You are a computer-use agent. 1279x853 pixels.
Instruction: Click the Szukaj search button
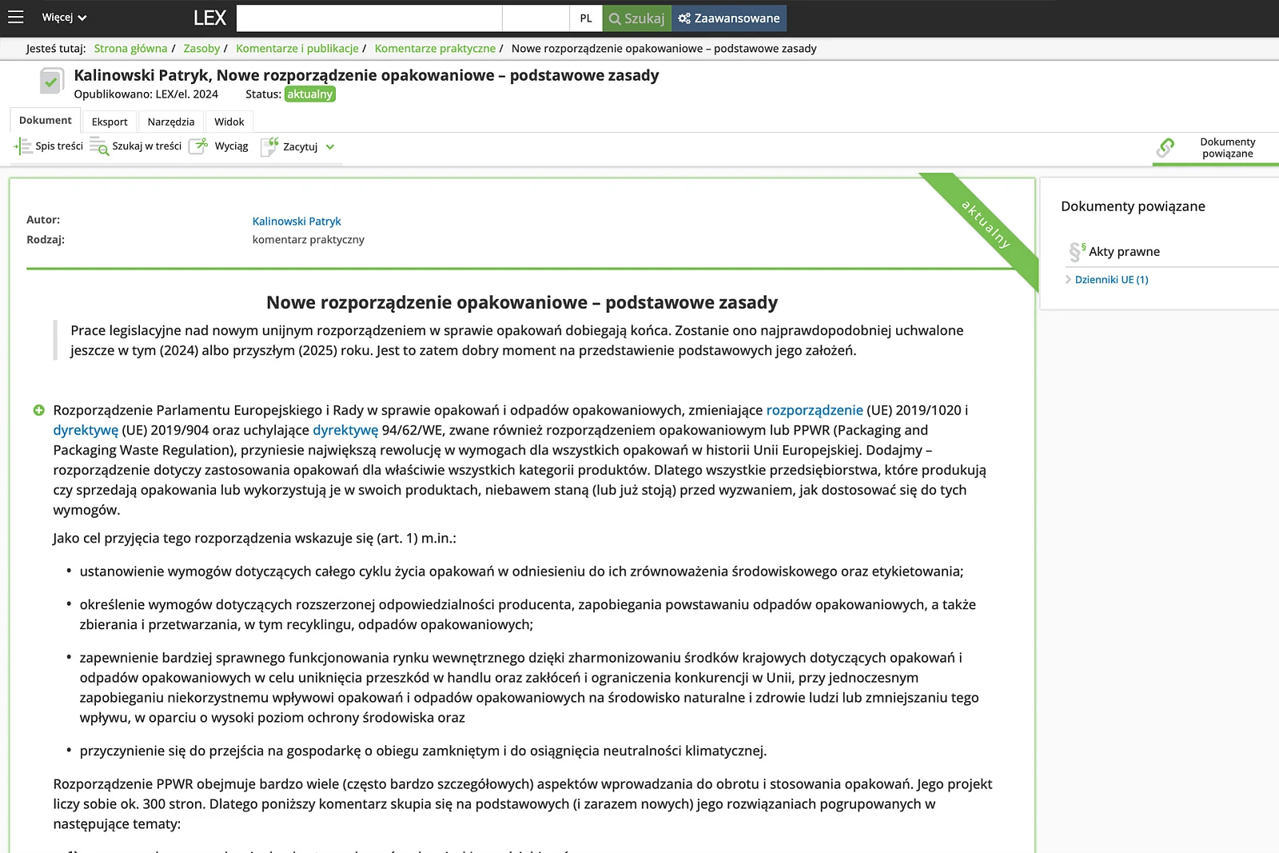point(637,18)
